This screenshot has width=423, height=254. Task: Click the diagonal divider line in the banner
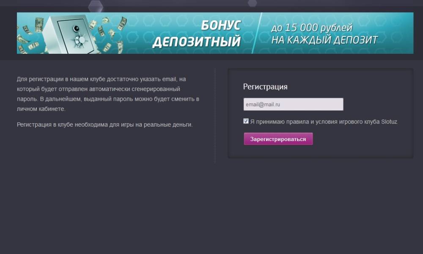[257, 33]
